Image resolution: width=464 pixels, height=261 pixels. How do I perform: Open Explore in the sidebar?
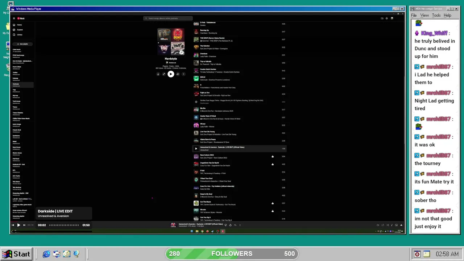[18, 30]
